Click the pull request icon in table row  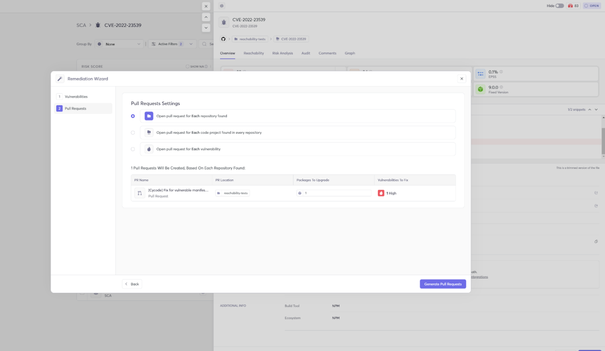pos(139,193)
